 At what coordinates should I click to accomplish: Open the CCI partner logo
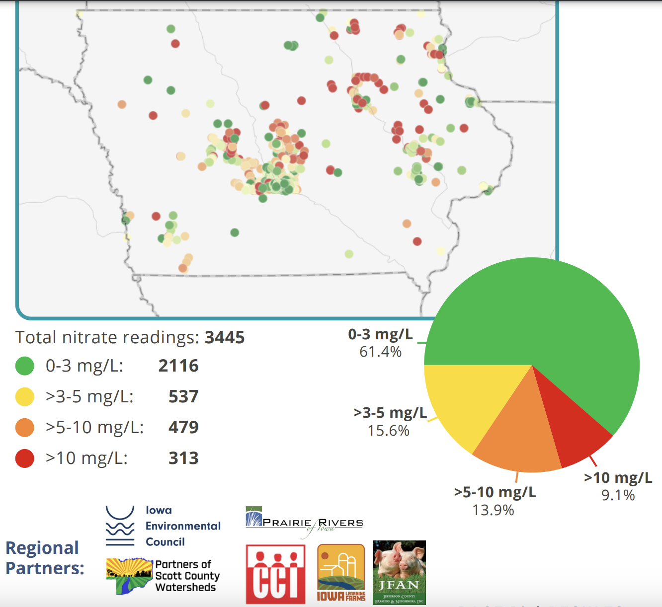click(275, 574)
